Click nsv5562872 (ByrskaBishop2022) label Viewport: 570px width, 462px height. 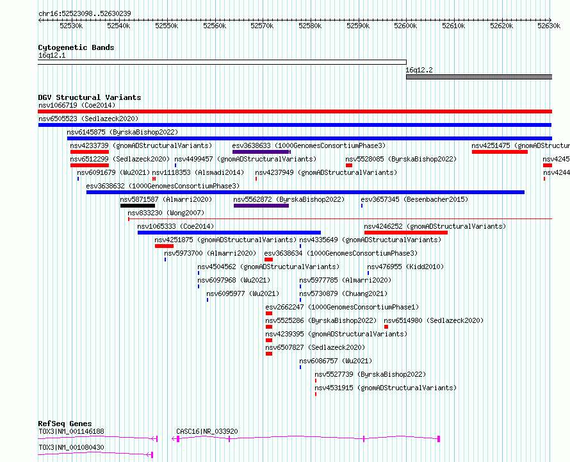[x=289, y=199]
